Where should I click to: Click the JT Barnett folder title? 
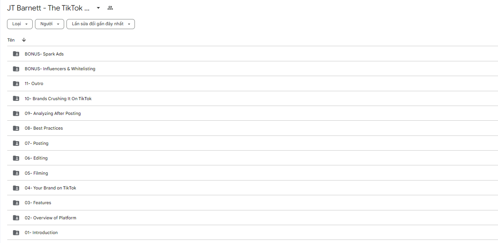pyautogui.click(x=48, y=8)
